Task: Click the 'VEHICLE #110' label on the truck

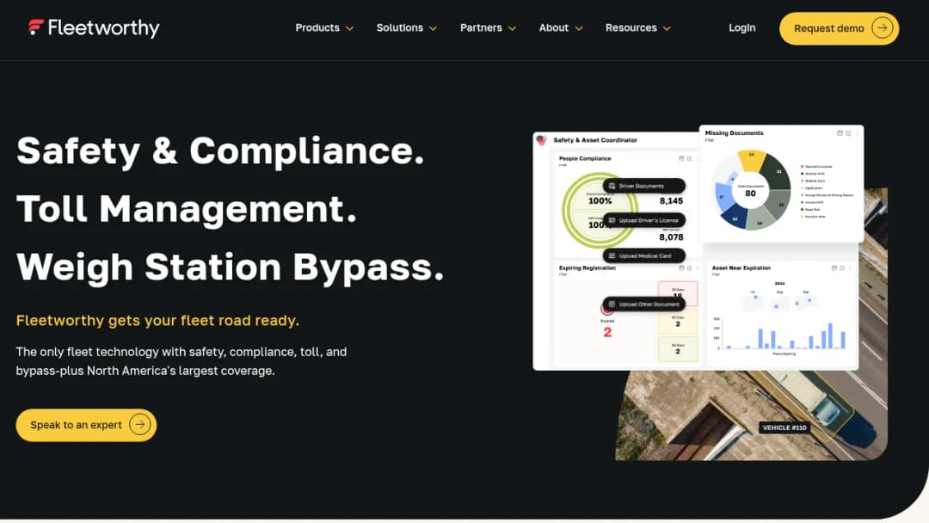Action: (x=784, y=428)
